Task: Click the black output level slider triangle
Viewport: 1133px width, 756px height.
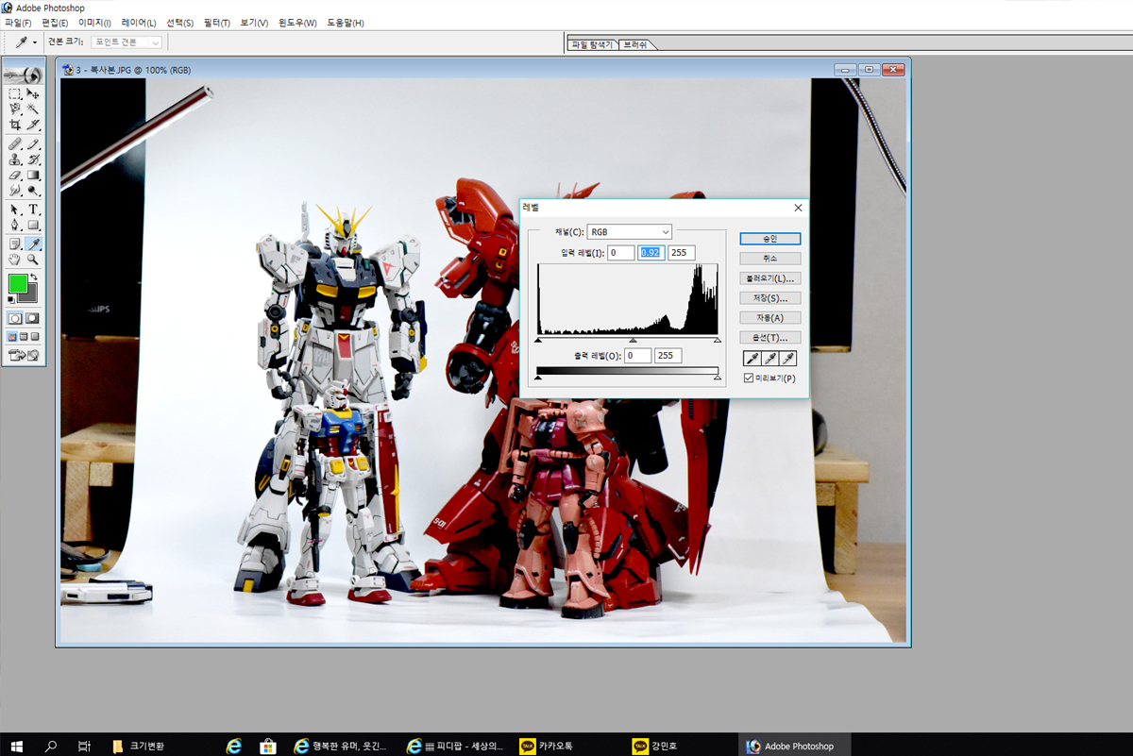Action: tap(538, 377)
